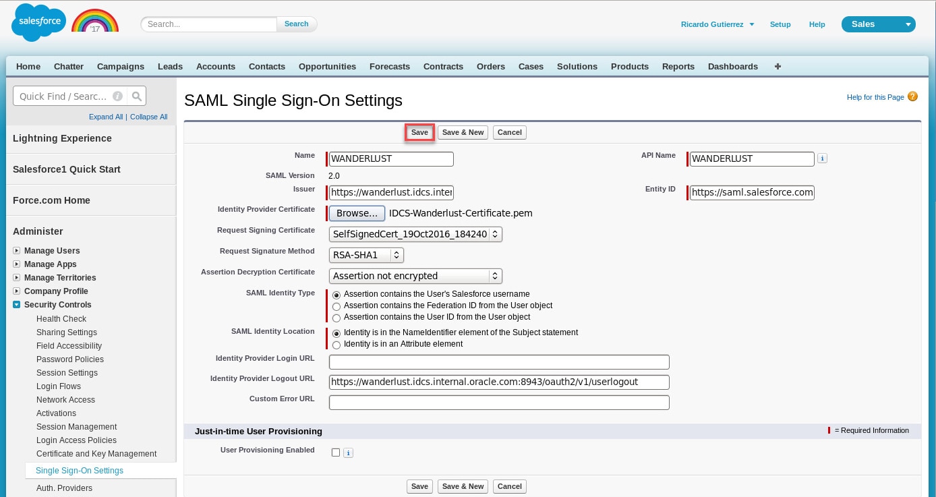
Task: Collapse the Security Controls section
Action: pyautogui.click(x=17, y=305)
